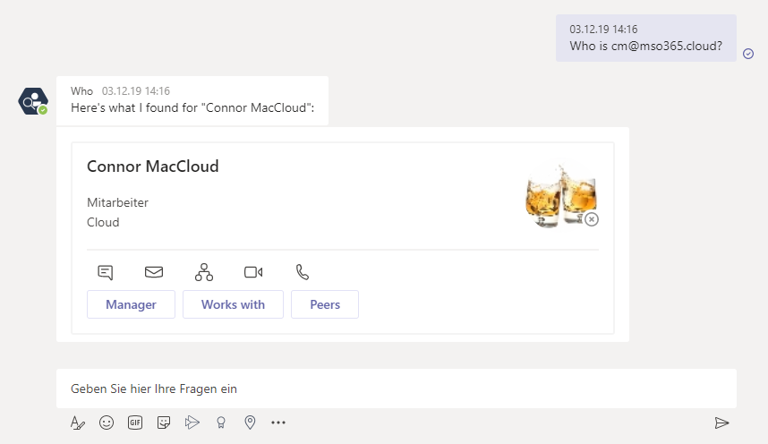Start video call with camera icon

[253, 272]
